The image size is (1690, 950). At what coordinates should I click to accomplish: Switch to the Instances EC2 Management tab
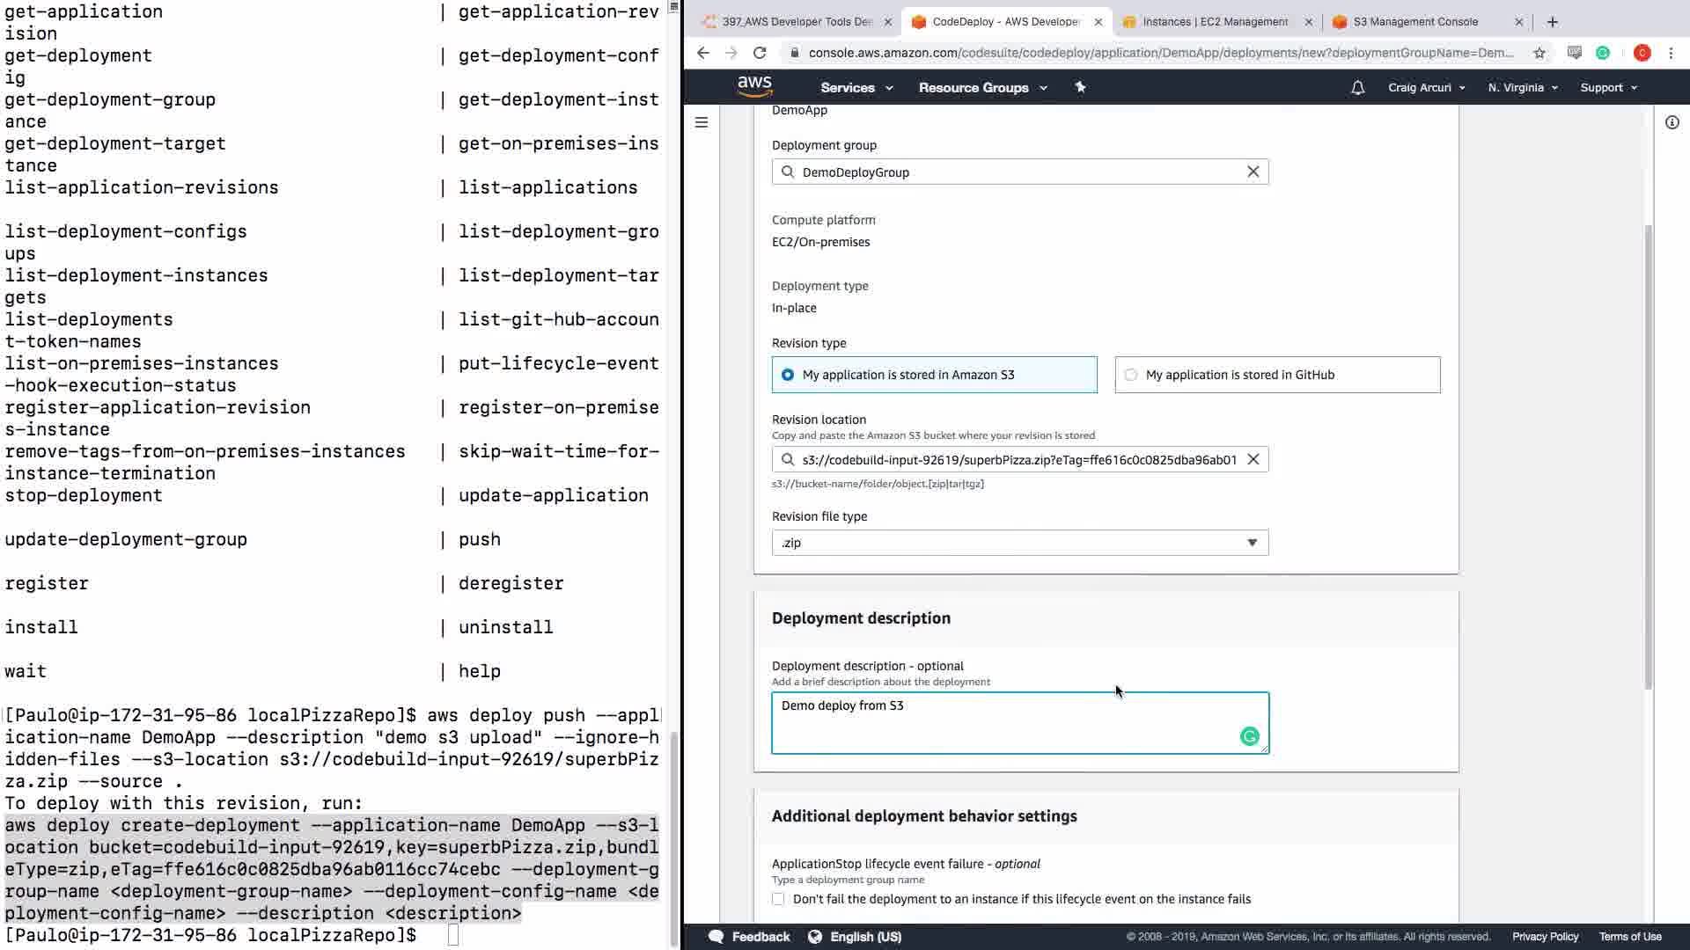(x=1214, y=22)
